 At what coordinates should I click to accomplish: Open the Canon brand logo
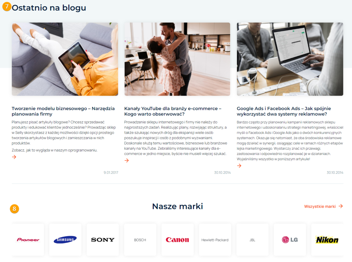pyautogui.click(x=177, y=240)
